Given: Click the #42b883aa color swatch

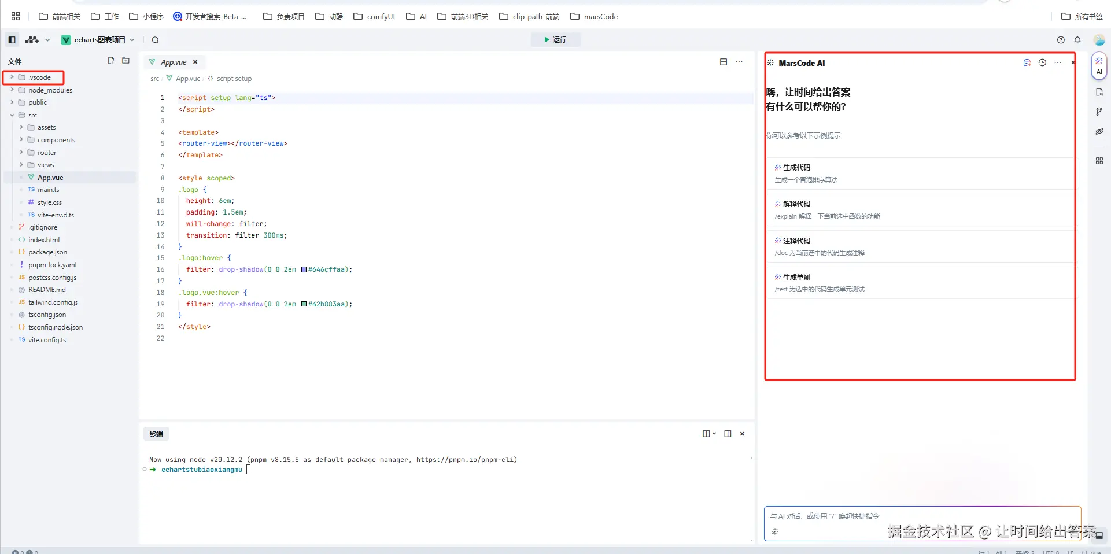Looking at the screenshot, I should click(304, 304).
